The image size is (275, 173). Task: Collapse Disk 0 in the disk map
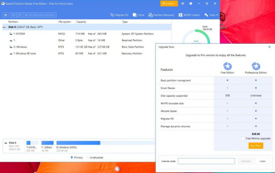5,143
